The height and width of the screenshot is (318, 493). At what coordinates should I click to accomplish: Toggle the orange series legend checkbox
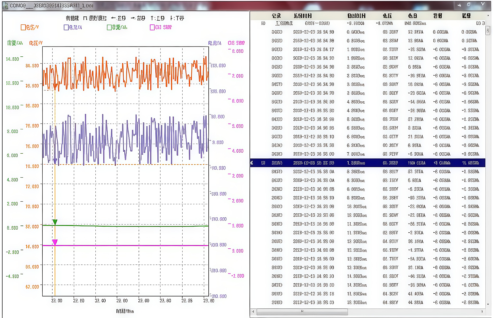(x=23, y=27)
